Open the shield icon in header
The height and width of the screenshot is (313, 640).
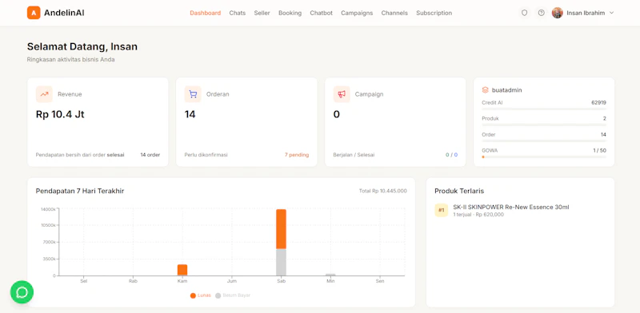(525, 13)
